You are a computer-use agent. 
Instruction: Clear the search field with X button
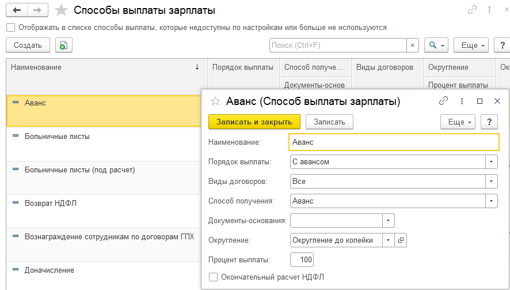pyautogui.click(x=412, y=45)
